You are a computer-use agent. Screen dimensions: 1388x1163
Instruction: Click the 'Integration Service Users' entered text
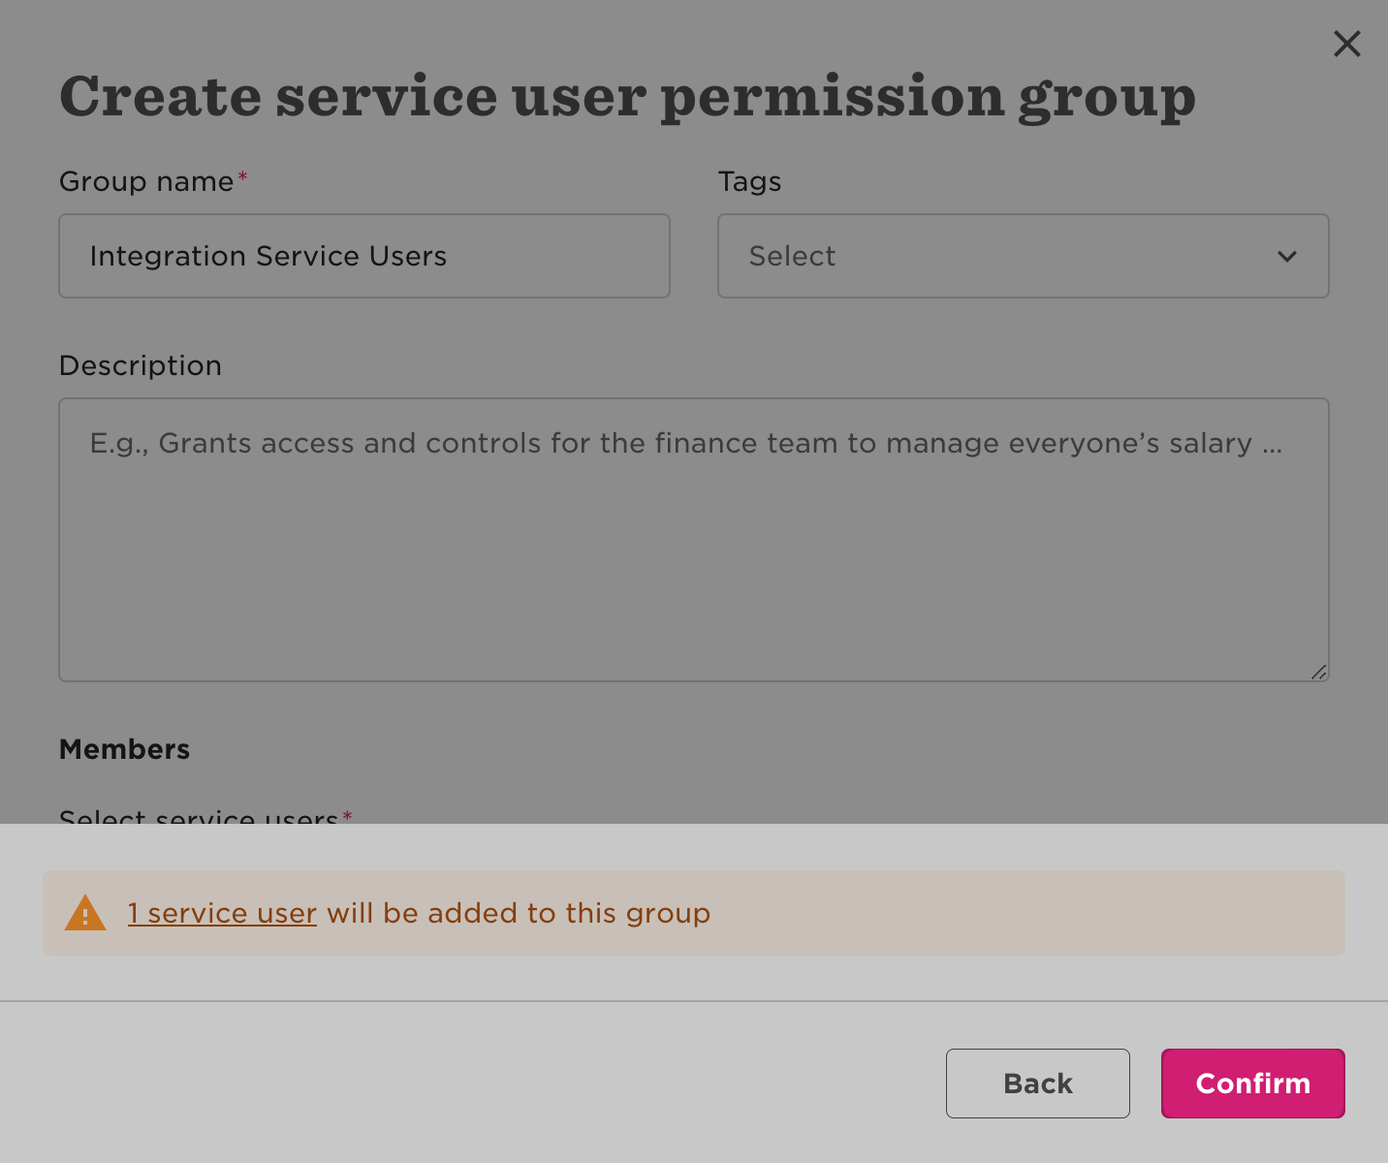(x=268, y=256)
